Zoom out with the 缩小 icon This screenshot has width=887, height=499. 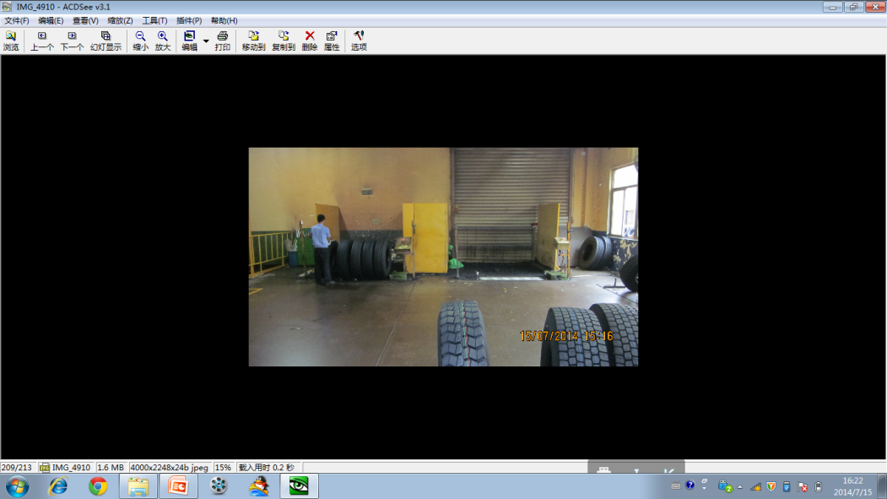pos(140,41)
